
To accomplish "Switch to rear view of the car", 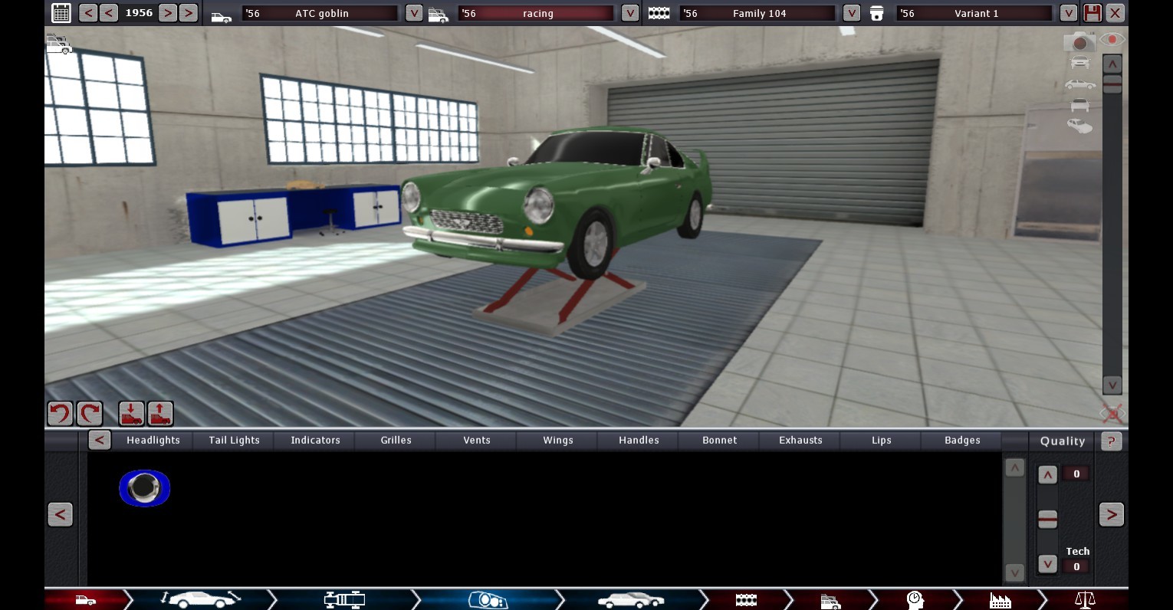I will tap(1079, 105).
